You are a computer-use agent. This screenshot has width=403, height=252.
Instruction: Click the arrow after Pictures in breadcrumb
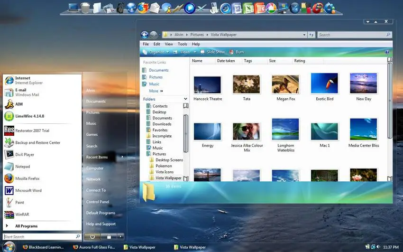(207, 35)
